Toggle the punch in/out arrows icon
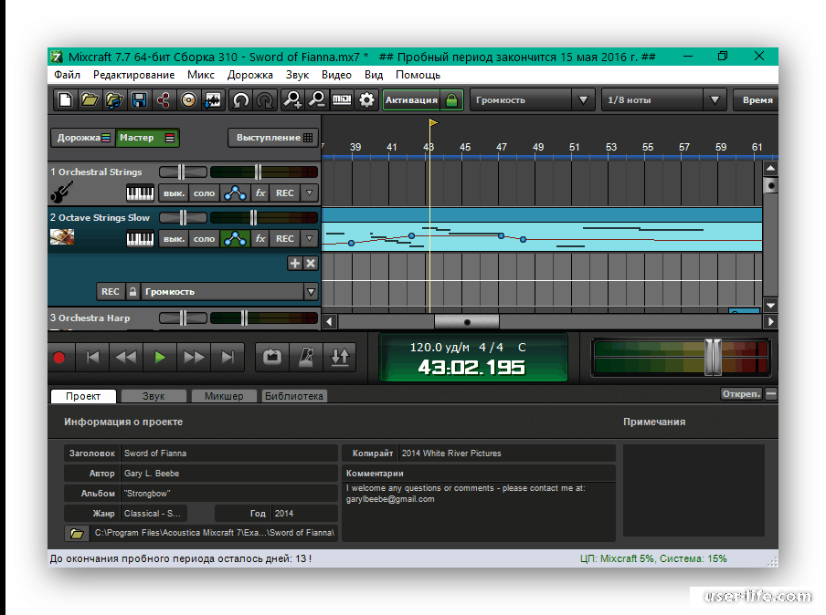The image size is (826, 615). (x=340, y=358)
